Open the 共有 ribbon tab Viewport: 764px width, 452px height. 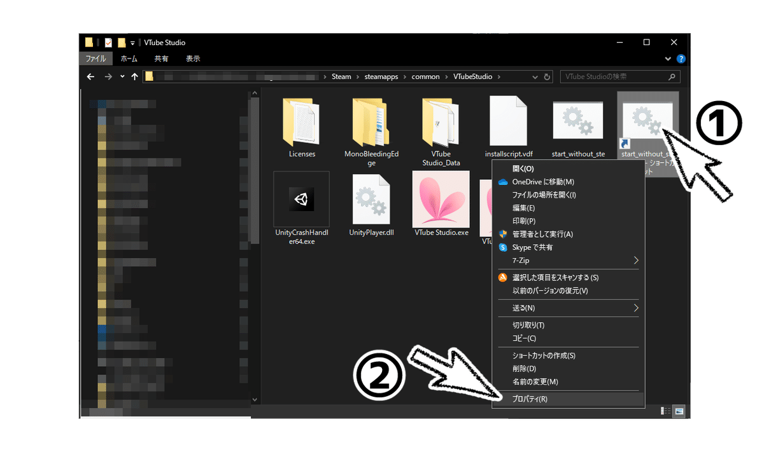pyautogui.click(x=161, y=58)
